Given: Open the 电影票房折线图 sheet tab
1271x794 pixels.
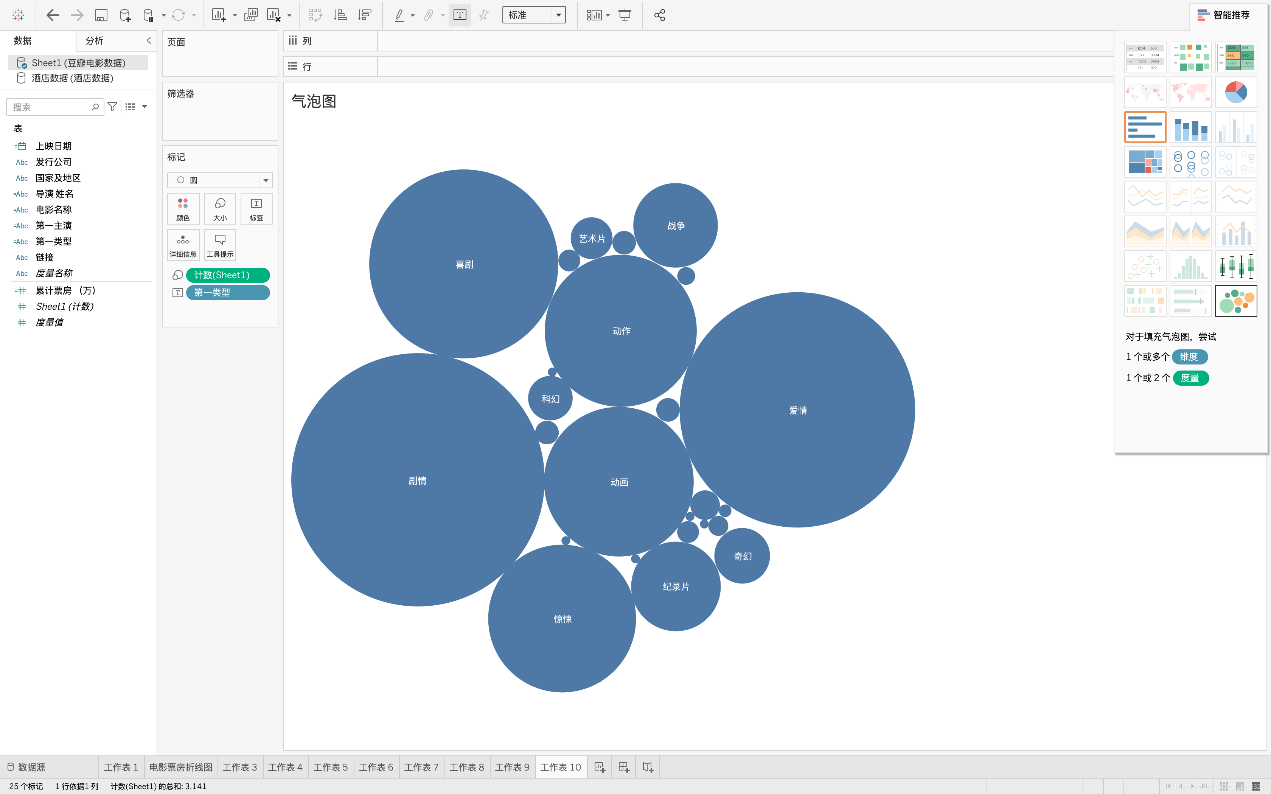Looking at the screenshot, I should click(x=181, y=767).
